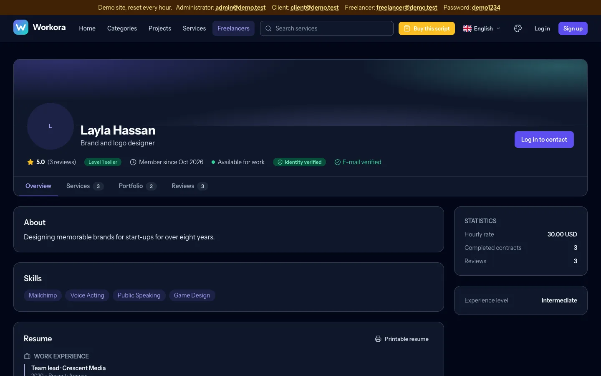Click the clock icon beside Member since
This screenshot has width=601, height=376.
click(x=133, y=162)
